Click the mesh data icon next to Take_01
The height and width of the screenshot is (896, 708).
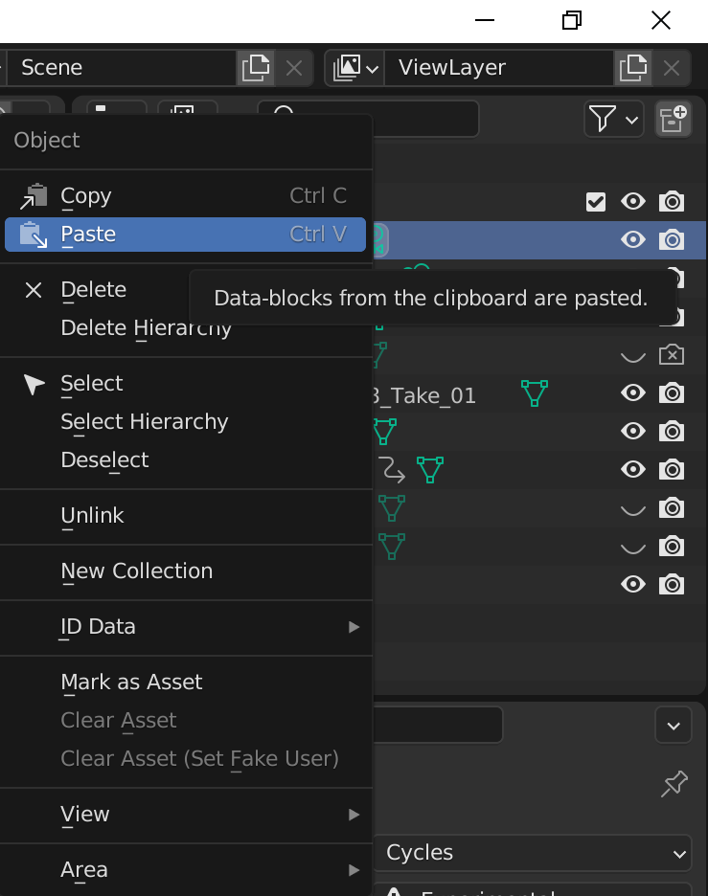coord(535,393)
